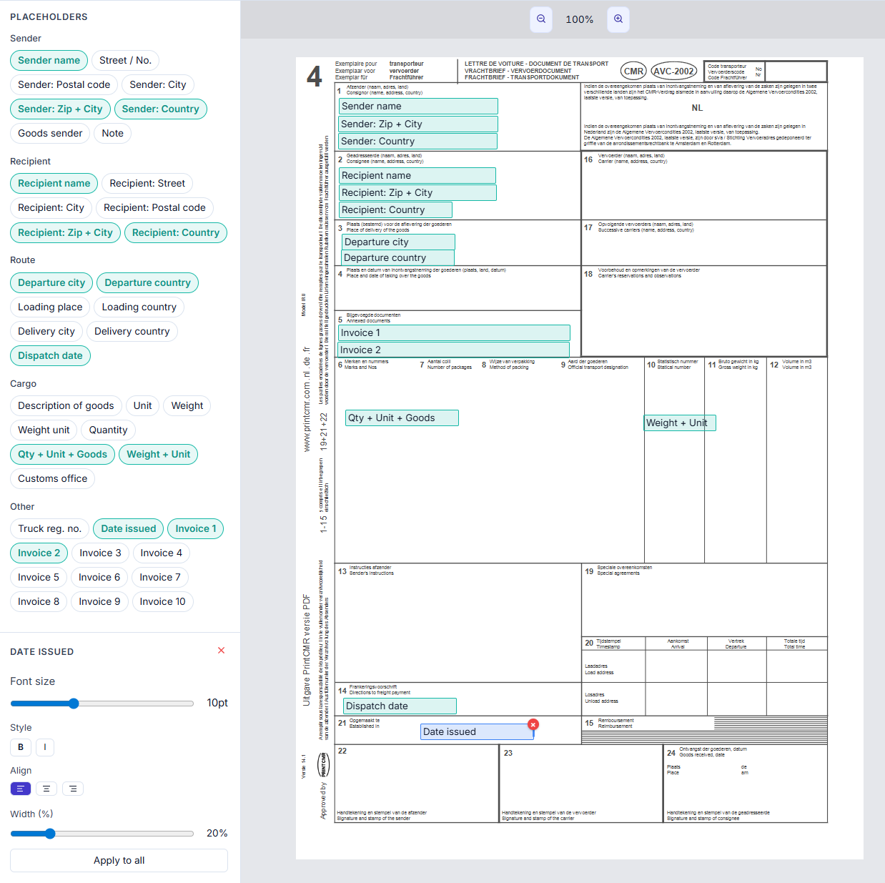The image size is (885, 883).
Task: Toggle bold style button
Action: click(21, 747)
